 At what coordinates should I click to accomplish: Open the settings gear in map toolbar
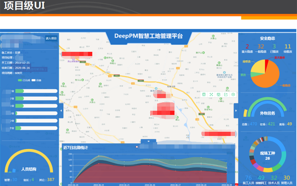point(233,94)
